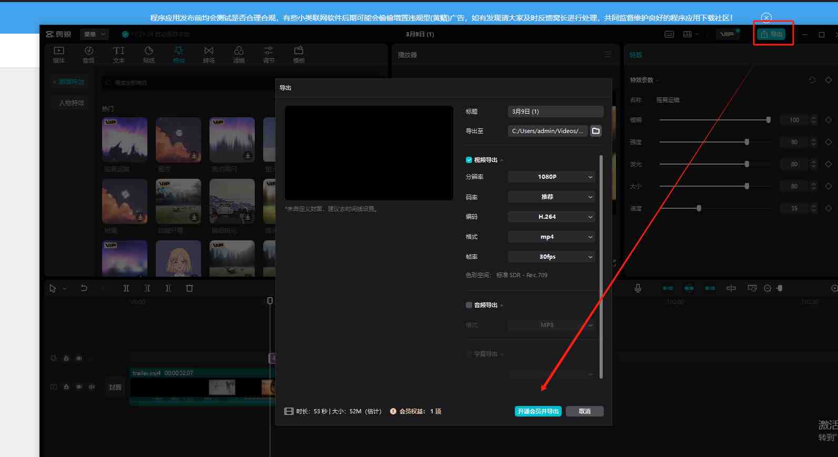This screenshot has height=457, width=838.
Task: Expand the selection tool mode arrow
Action: tap(65, 289)
